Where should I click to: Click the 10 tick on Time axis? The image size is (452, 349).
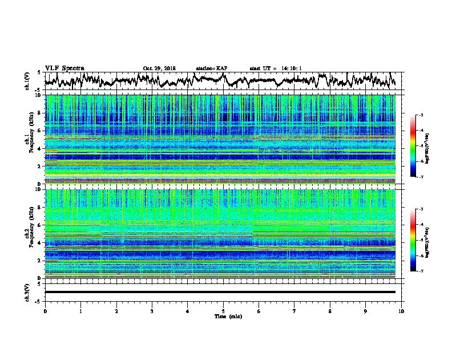[x=401, y=311]
